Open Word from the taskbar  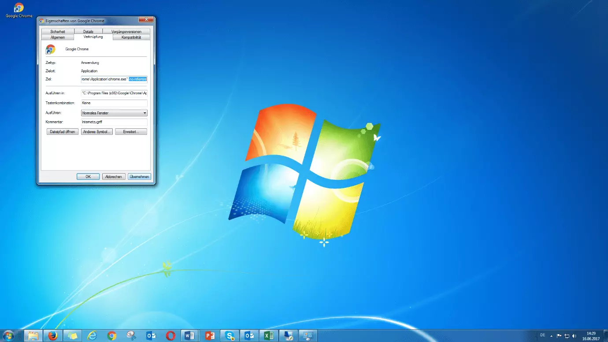coord(190,336)
